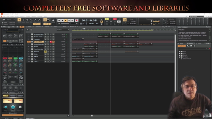
Task: Clear plugin browser search with red X
Action: coord(210,49)
